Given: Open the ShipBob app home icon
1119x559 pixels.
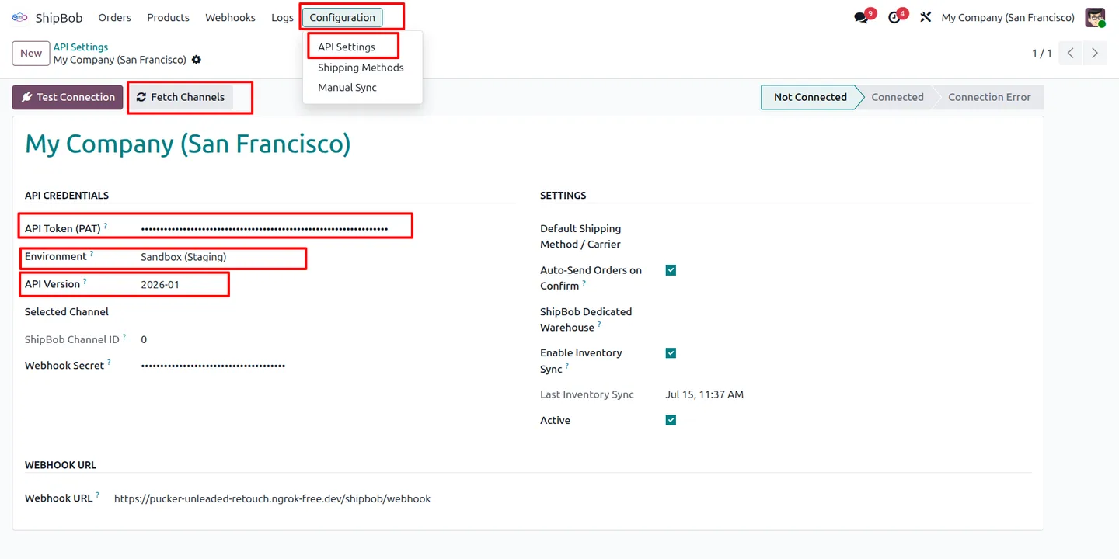Looking at the screenshot, I should pyautogui.click(x=19, y=17).
